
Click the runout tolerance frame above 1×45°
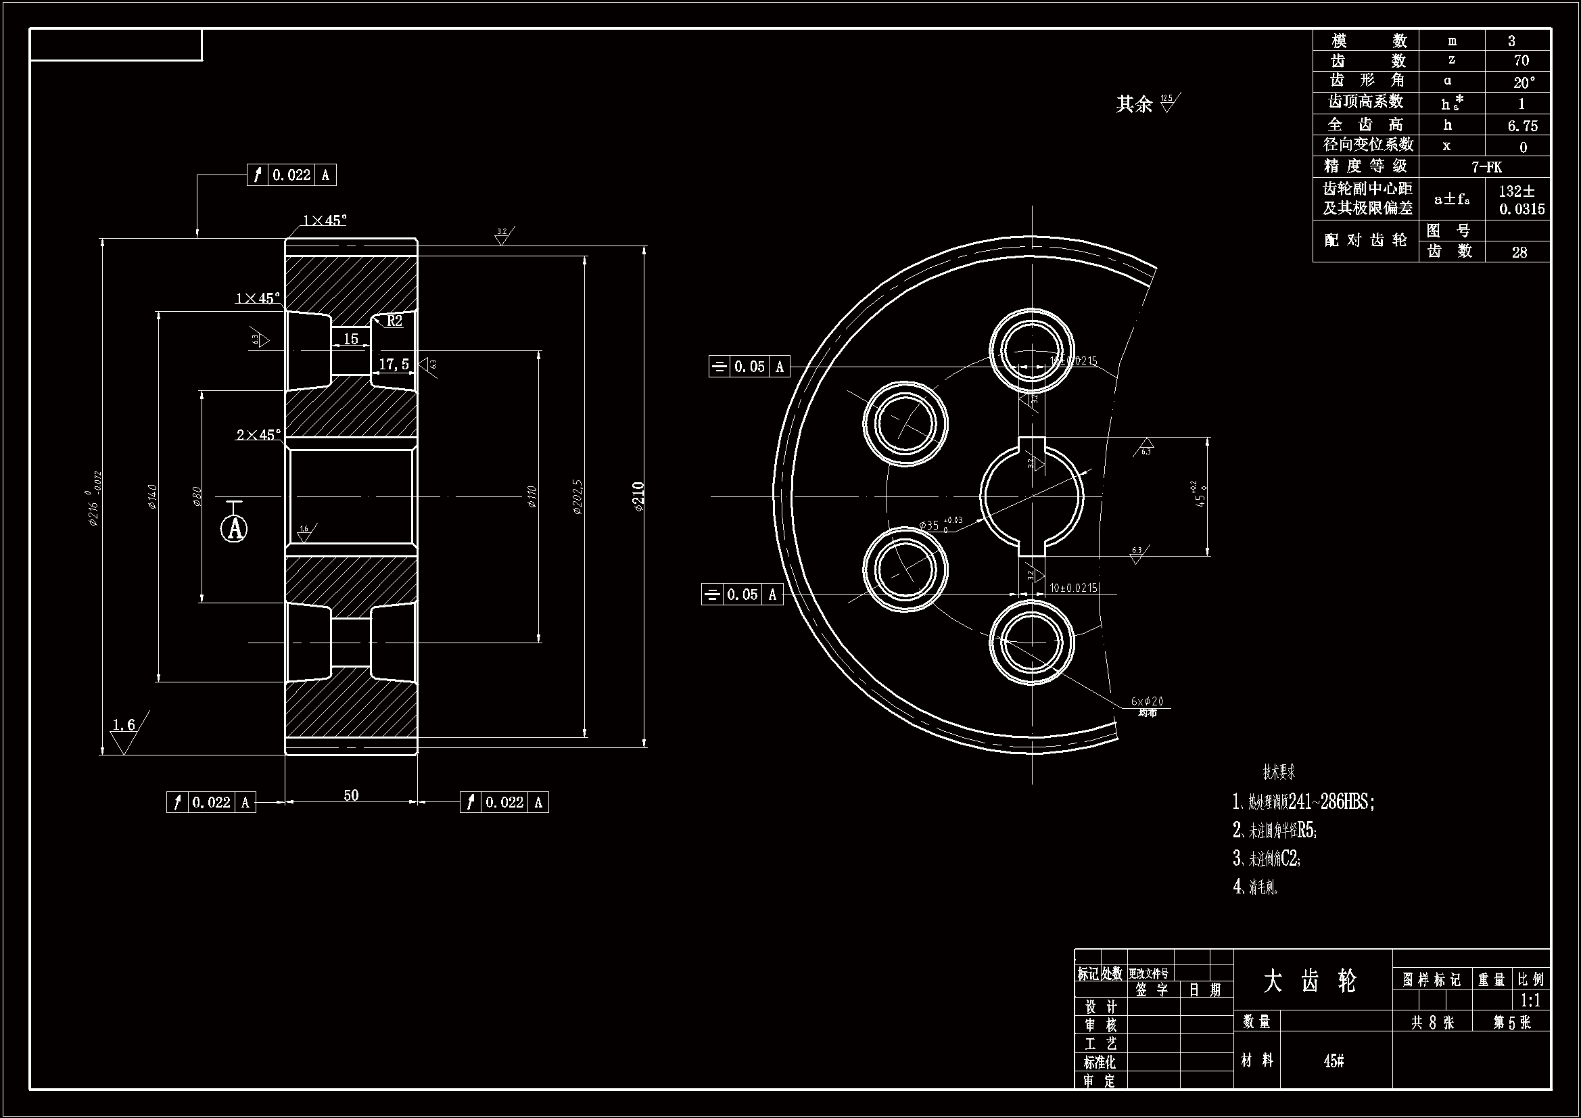pyautogui.click(x=292, y=175)
